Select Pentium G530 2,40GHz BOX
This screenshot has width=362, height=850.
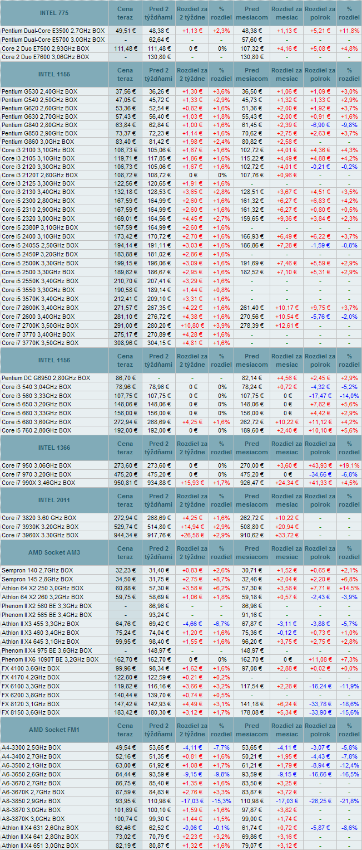pyautogui.click(x=39, y=91)
